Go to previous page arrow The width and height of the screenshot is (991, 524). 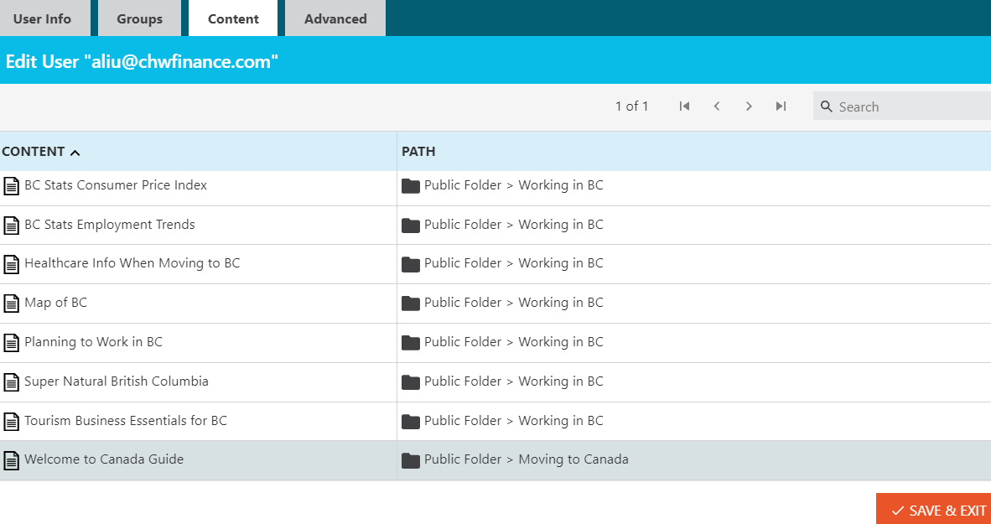coord(717,106)
